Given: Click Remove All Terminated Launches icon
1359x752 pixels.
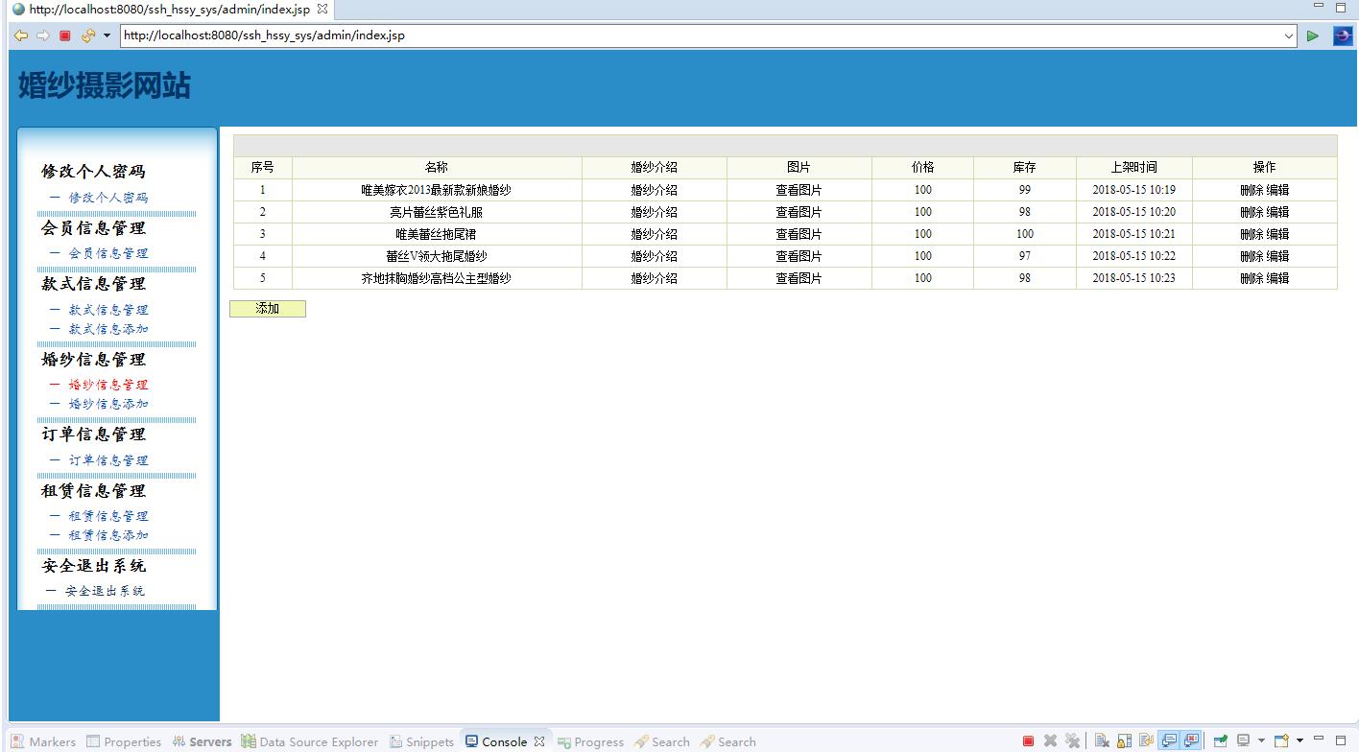Looking at the screenshot, I should pos(1072,740).
